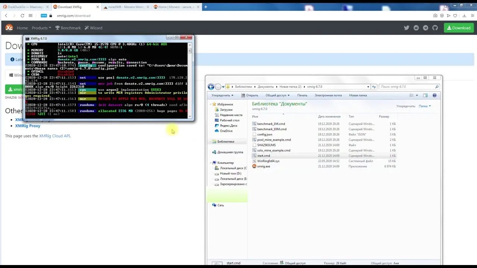Close the Download XMRig tab
The width and height of the screenshot is (477, 268).
(x=97, y=7)
